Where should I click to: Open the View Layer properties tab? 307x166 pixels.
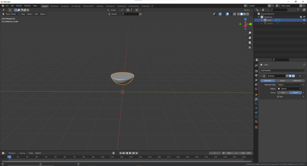256,80
